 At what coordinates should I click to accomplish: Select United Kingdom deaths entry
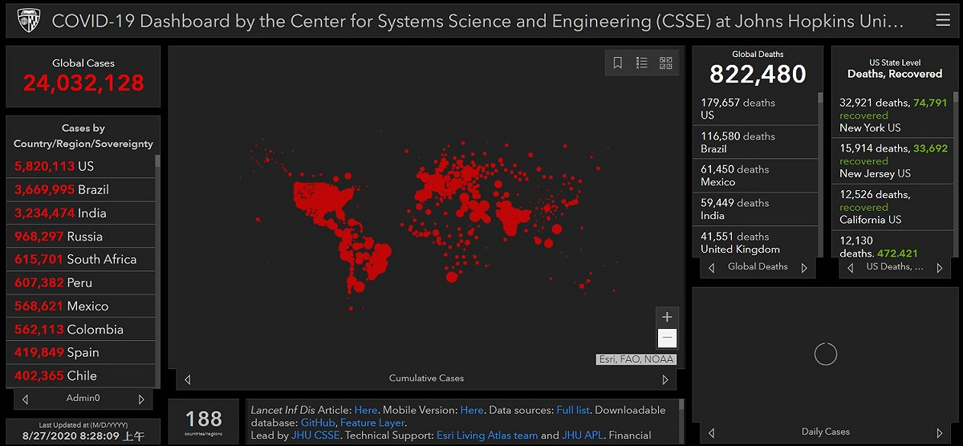point(755,242)
